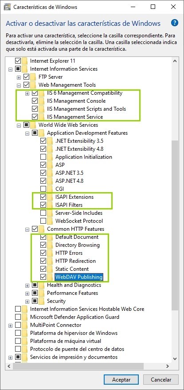Open the help question mark icon
The image size is (184, 390).
pos(175,23)
